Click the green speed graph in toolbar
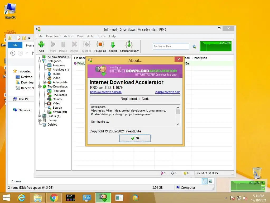The height and width of the screenshot is (203, 270). 216,46
